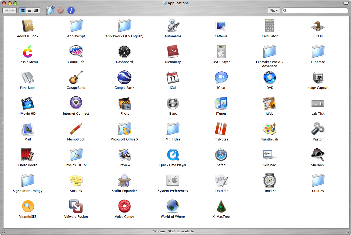Switch to icon view

click(23, 10)
